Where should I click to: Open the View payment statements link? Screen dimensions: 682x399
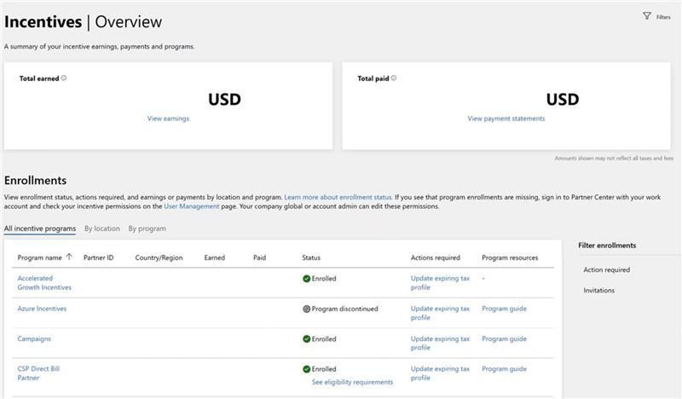(x=506, y=119)
